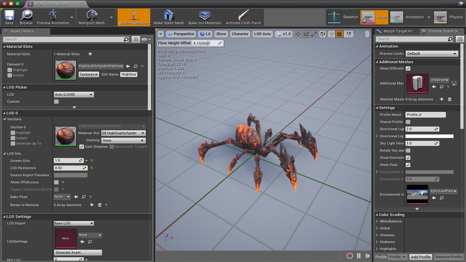Enable Isolate for Element 0
The width and height of the screenshot is (466, 262).
point(10,75)
